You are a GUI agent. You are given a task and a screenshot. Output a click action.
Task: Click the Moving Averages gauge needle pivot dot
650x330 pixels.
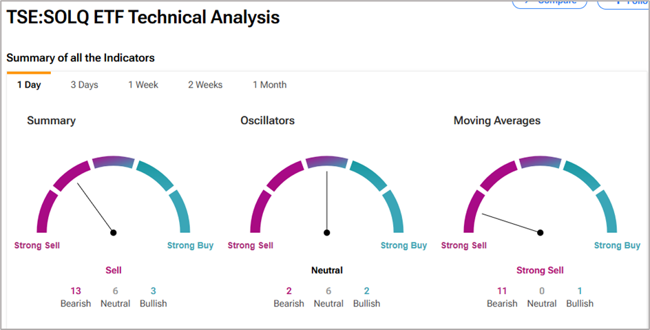(x=541, y=232)
